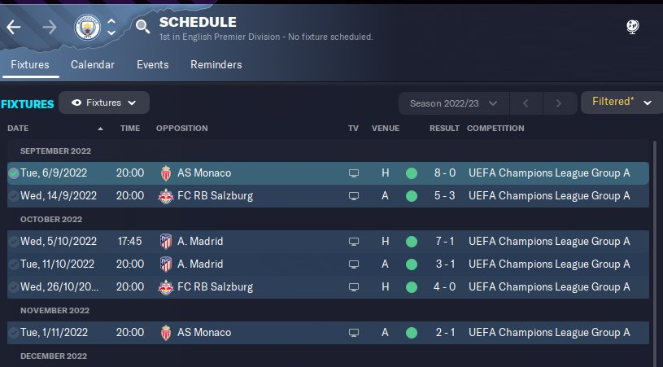Screen dimensions: 663x367
Task: Click the forward navigation arrow
Action: click(49, 27)
